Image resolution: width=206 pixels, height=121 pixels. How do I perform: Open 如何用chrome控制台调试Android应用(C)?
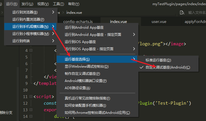[97, 113]
